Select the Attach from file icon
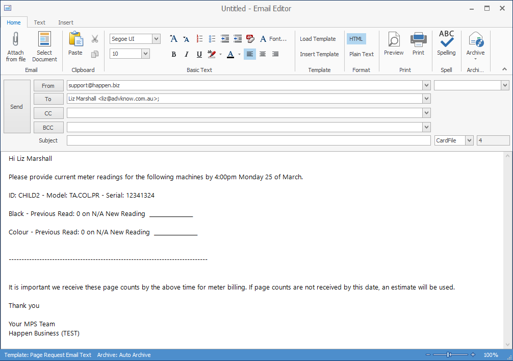The image size is (513, 361). click(x=15, y=45)
